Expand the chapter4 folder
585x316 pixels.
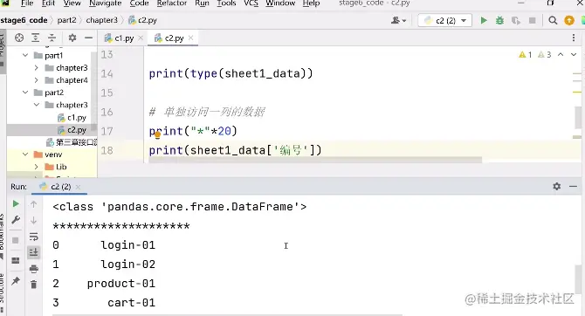(x=36, y=80)
